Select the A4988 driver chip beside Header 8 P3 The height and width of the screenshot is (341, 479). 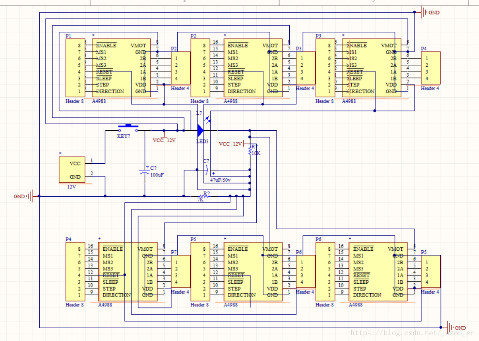[372, 68]
